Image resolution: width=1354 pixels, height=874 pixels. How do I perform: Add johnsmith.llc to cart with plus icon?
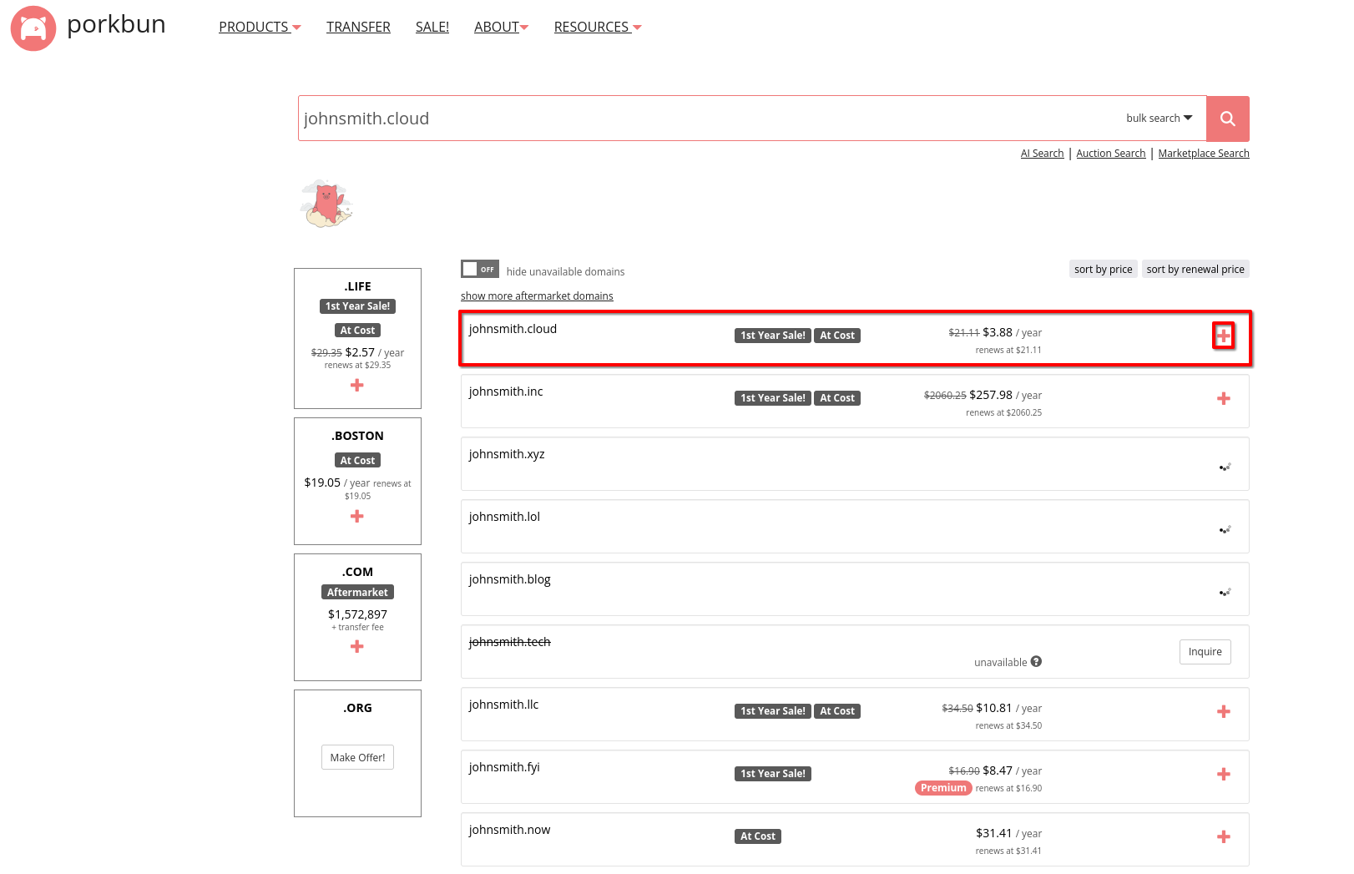coord(1223,712)
